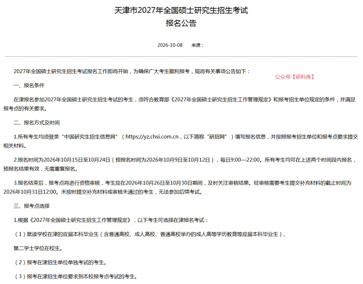The height and width of the screenshot is (284, 363).
Task: Select the section heading "一、报名条件"
Action: click(x=29, y=85)
